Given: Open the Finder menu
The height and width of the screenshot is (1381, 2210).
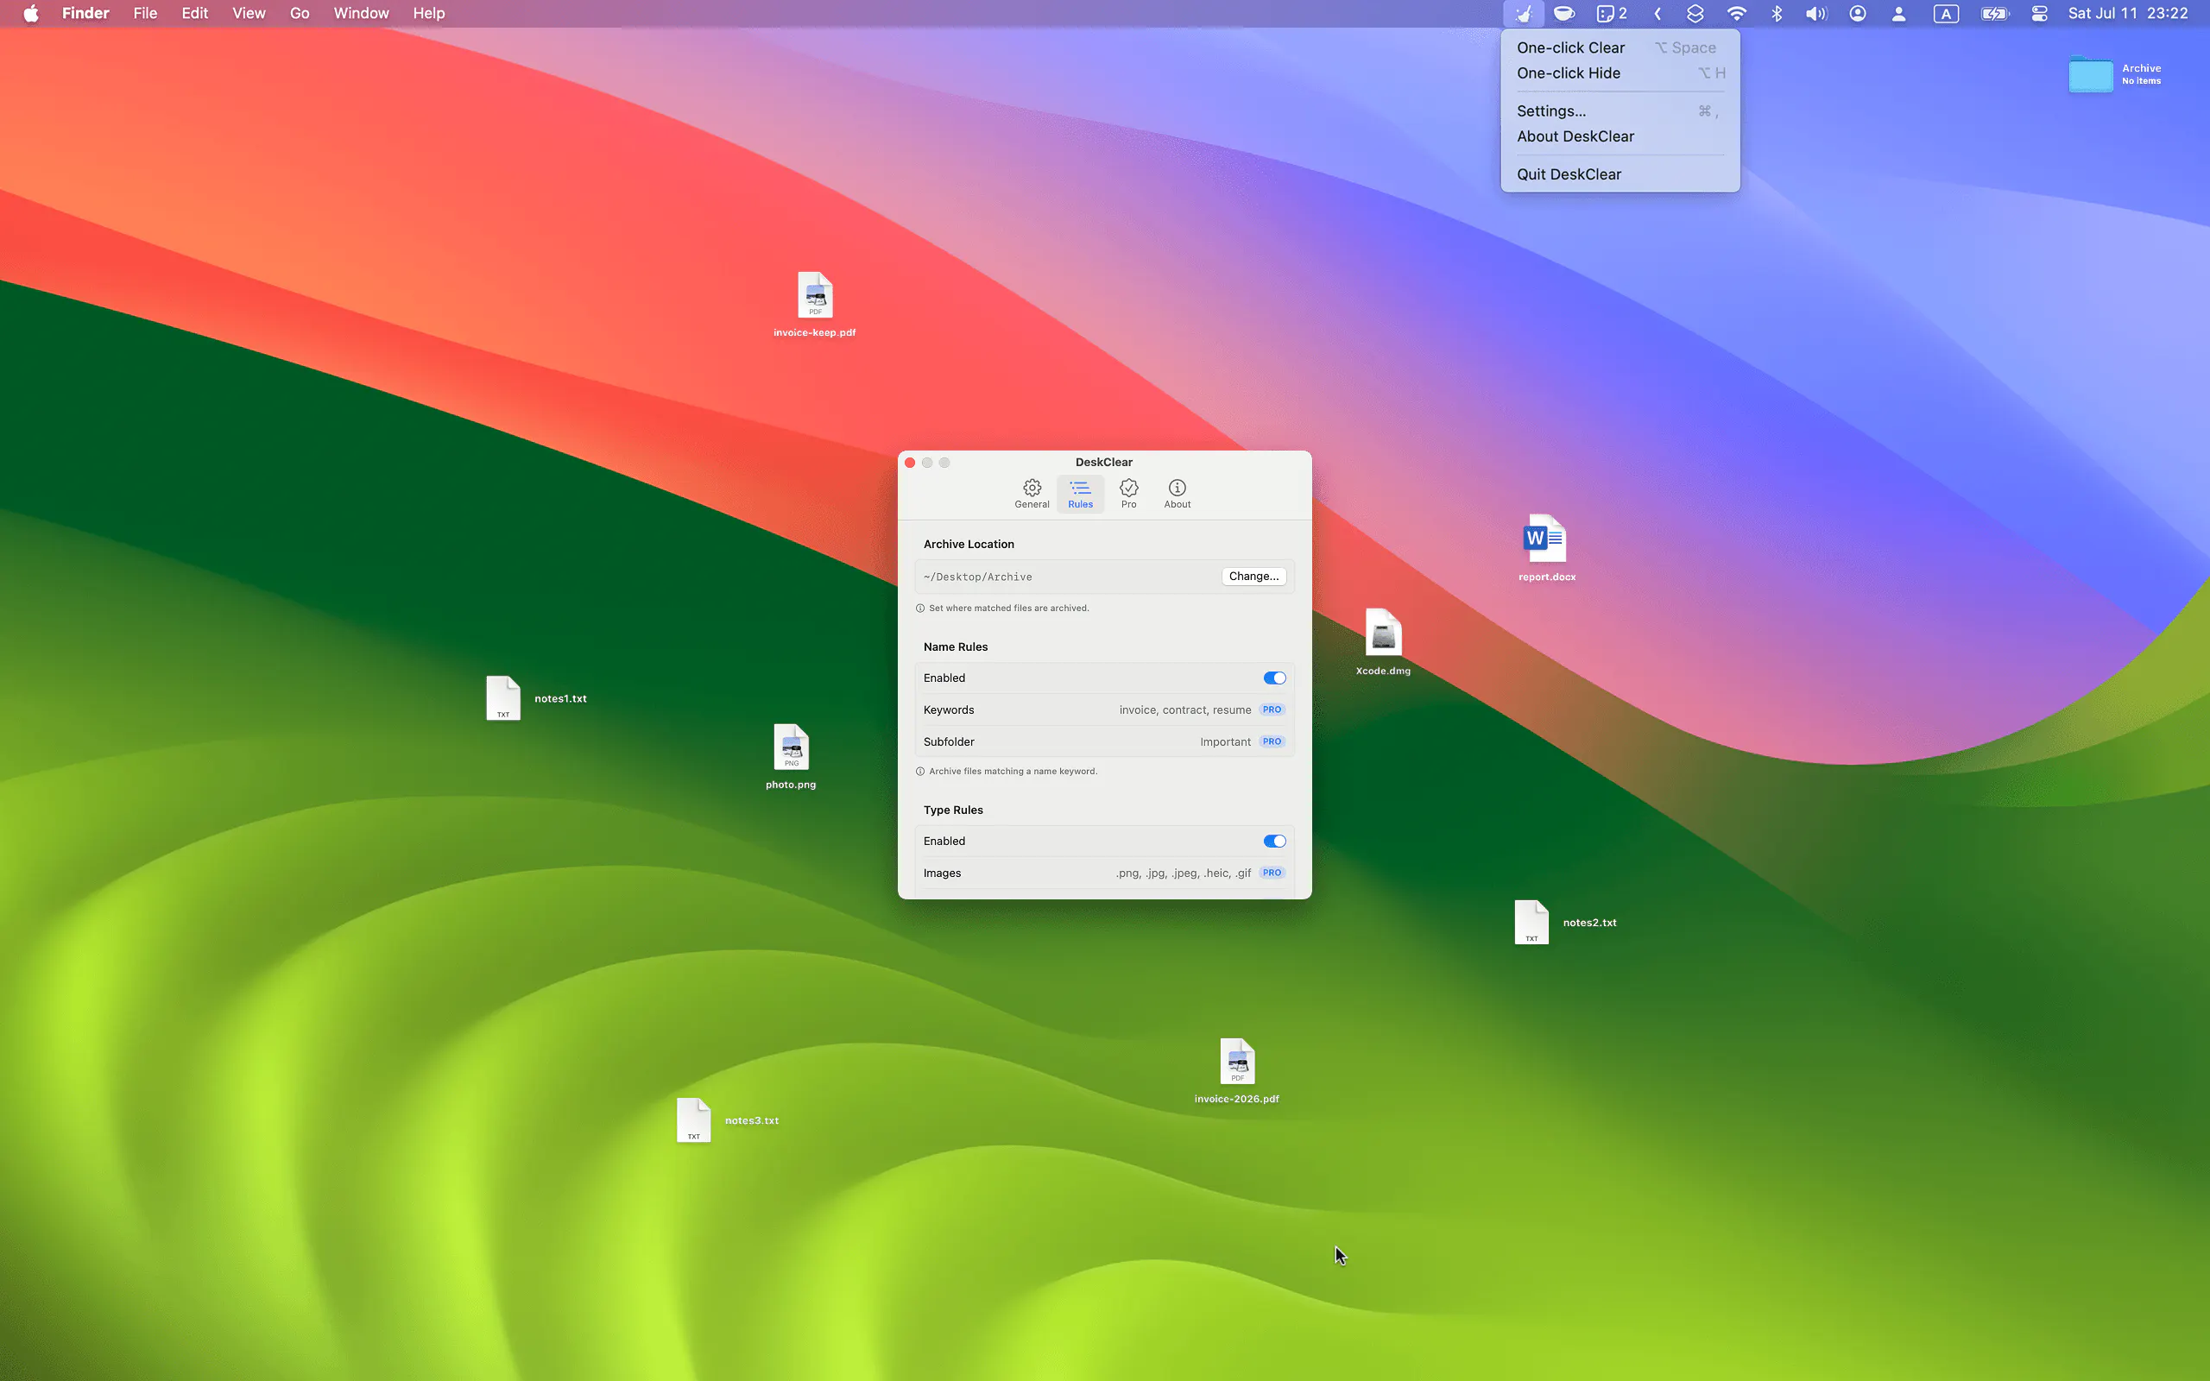Looking at the screenshot, I should [x=85, y=14].
